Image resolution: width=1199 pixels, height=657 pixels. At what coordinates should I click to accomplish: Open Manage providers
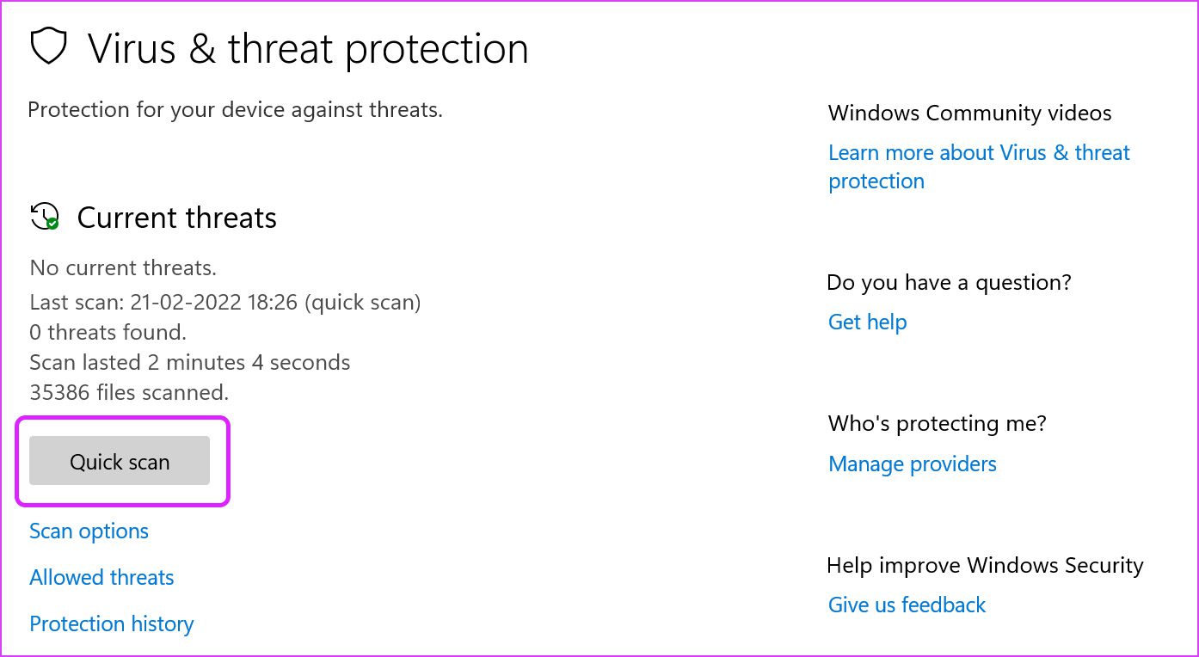(912, 464)
